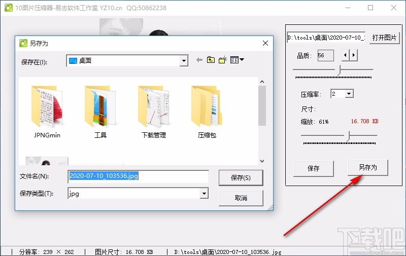Click the file path in the status bar

[227, 252]
